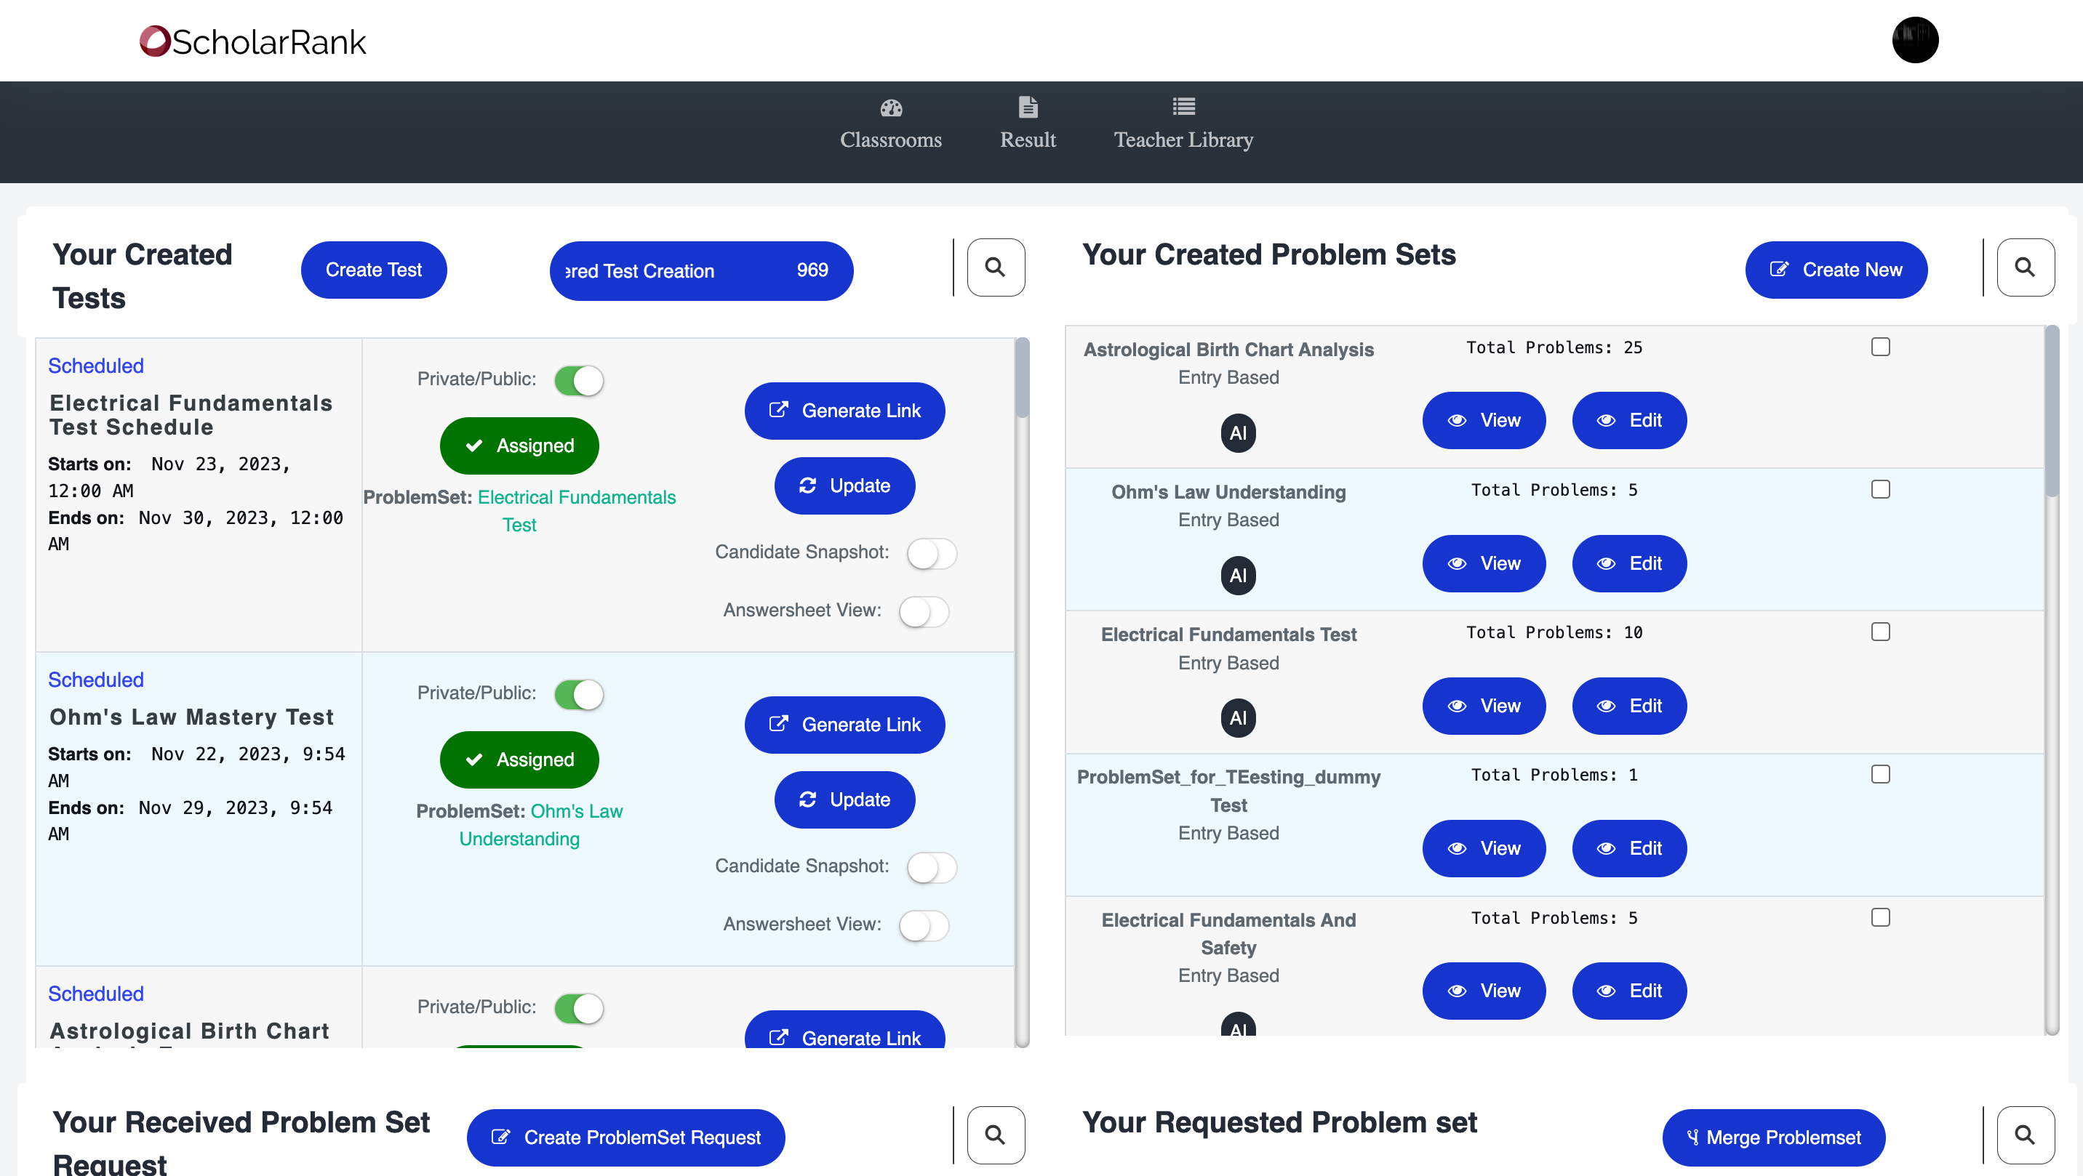Enable Candidate Snapshot for Ohm's Law Mastery Test
Screen dimensions: 2083x1176
(x=932, y=867)
